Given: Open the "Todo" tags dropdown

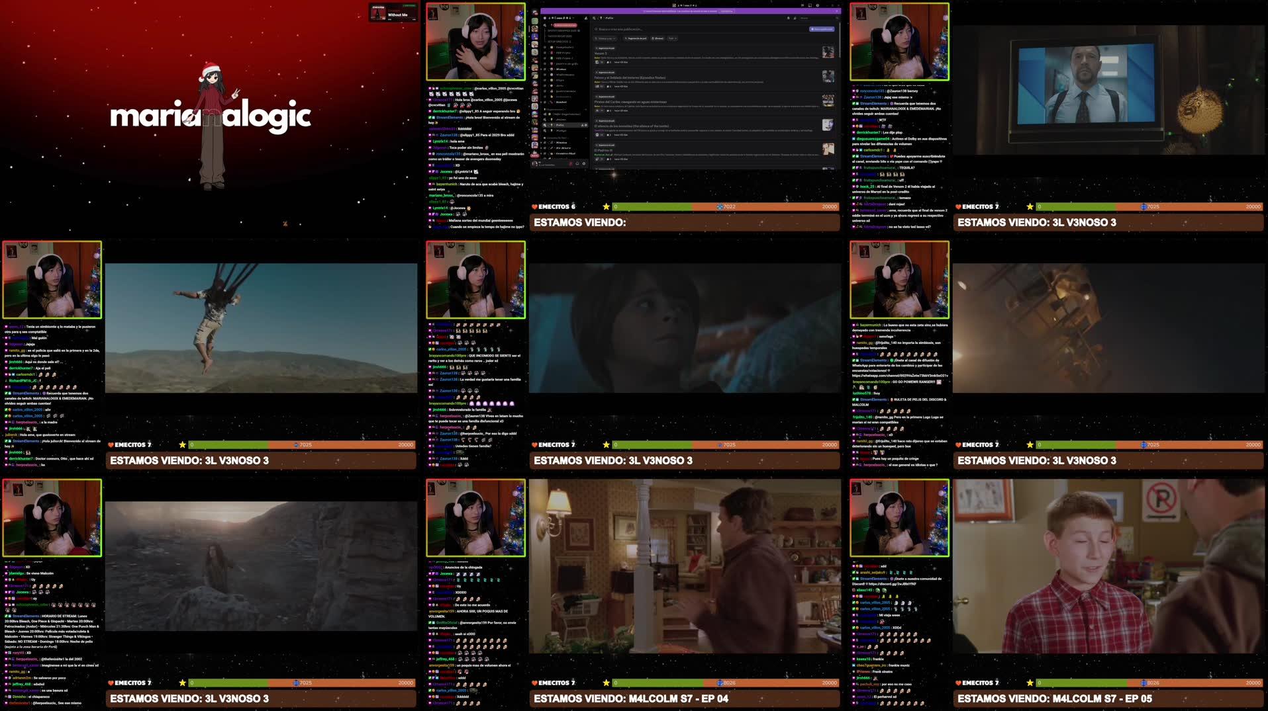Looking at the screenshot, I should pyautogui.click(x=672, y=38).
